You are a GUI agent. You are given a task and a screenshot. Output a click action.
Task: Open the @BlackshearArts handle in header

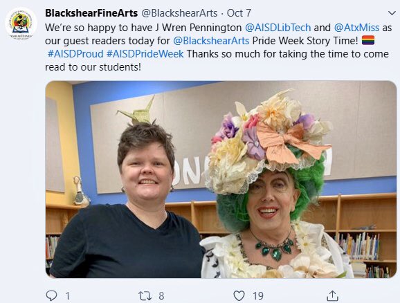click(179, 13)
